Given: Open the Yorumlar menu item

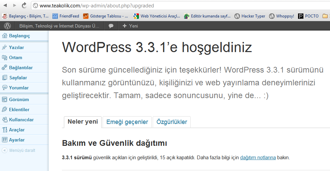Looking at the screenshot, I should (19, 88).
